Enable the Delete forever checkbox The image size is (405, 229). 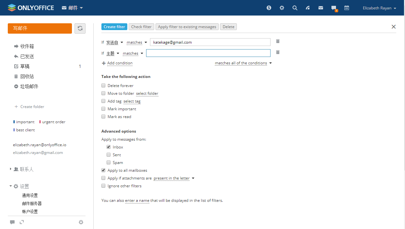pyautogui.click(x=103, y=86)
